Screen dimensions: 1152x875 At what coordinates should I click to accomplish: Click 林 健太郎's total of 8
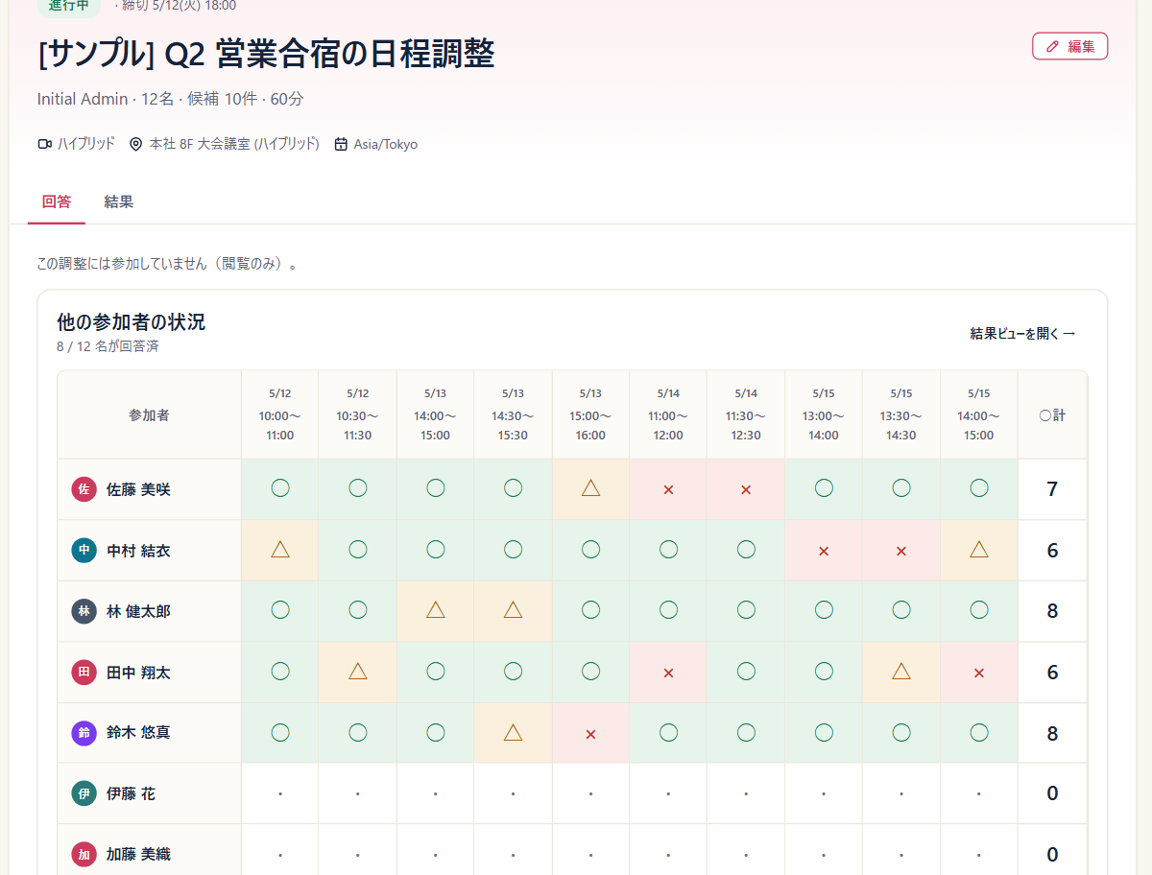[x=1052, y=611]
